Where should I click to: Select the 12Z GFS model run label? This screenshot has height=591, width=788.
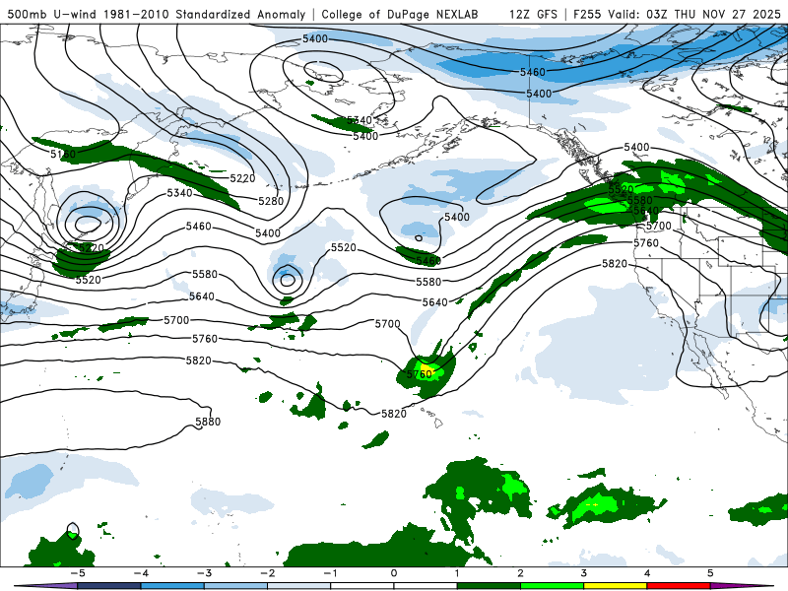pos(533,14)
